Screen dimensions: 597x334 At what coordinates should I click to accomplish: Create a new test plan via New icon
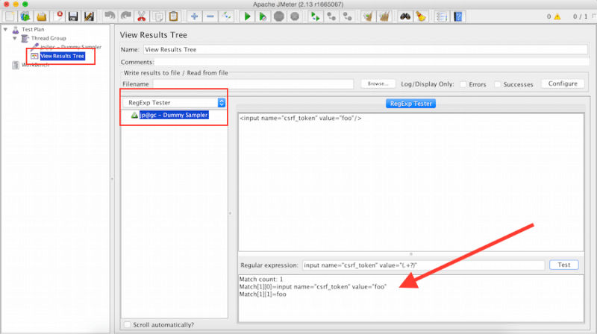tap(10, 16)
